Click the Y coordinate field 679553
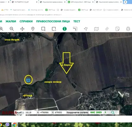 [x=59, y=112]
